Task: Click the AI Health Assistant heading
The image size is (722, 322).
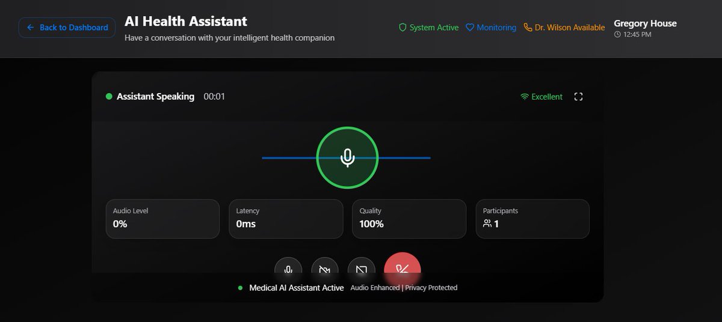Action: [186, 21]
